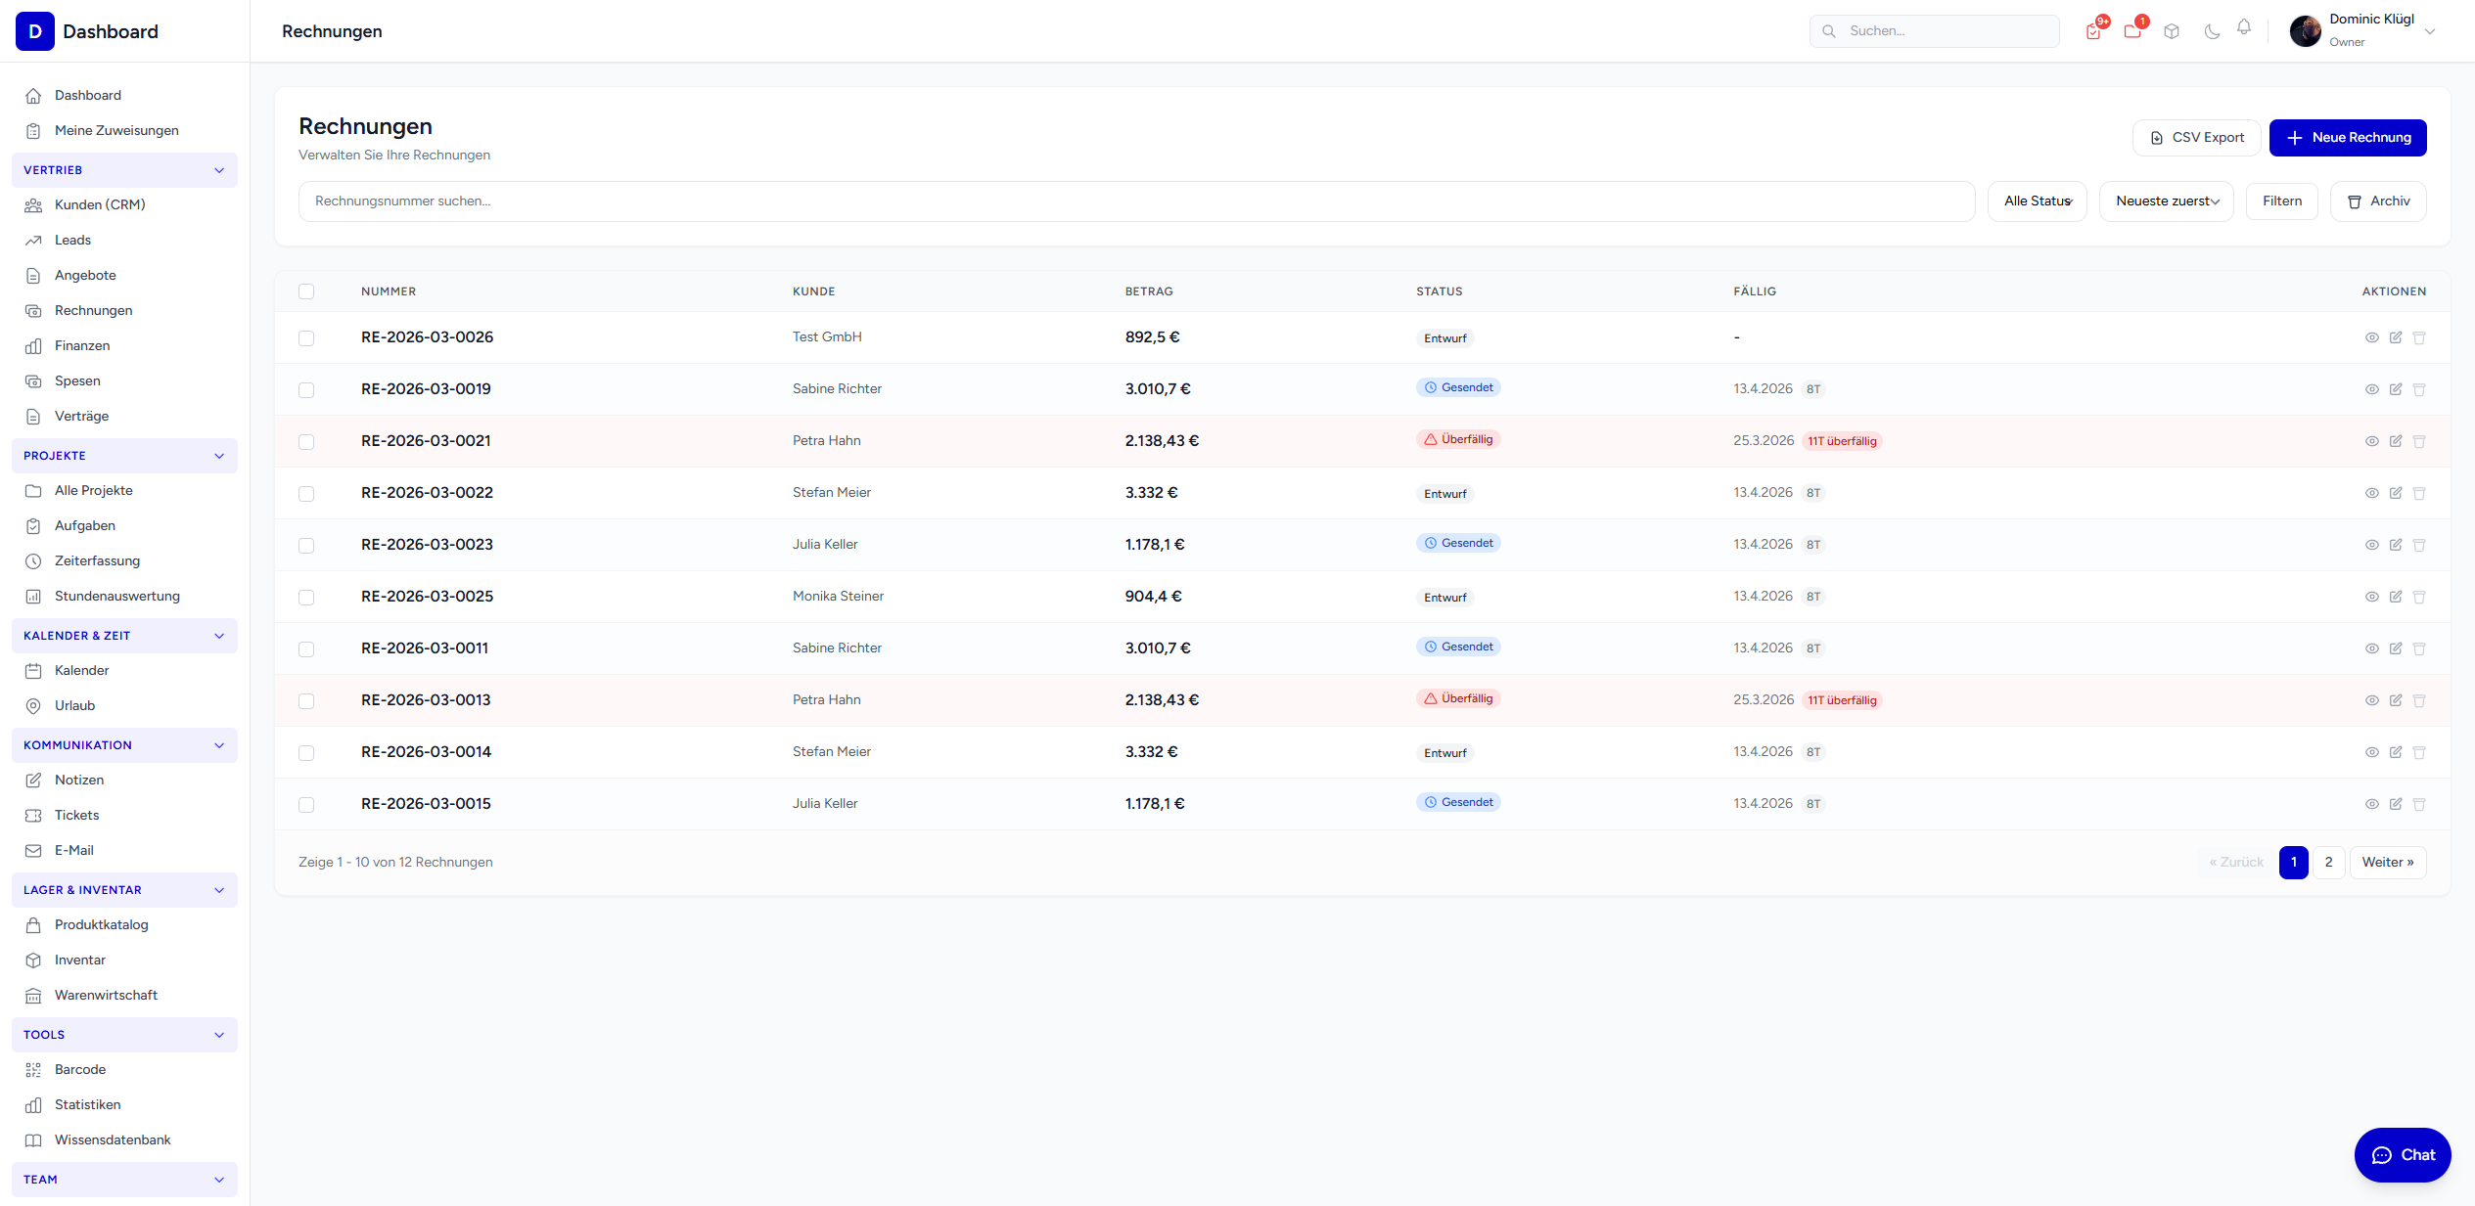The image size is (2475, 1206).
Task: Check the RE-2026-03-0022 row checkbox
Action: click(306, 493)
